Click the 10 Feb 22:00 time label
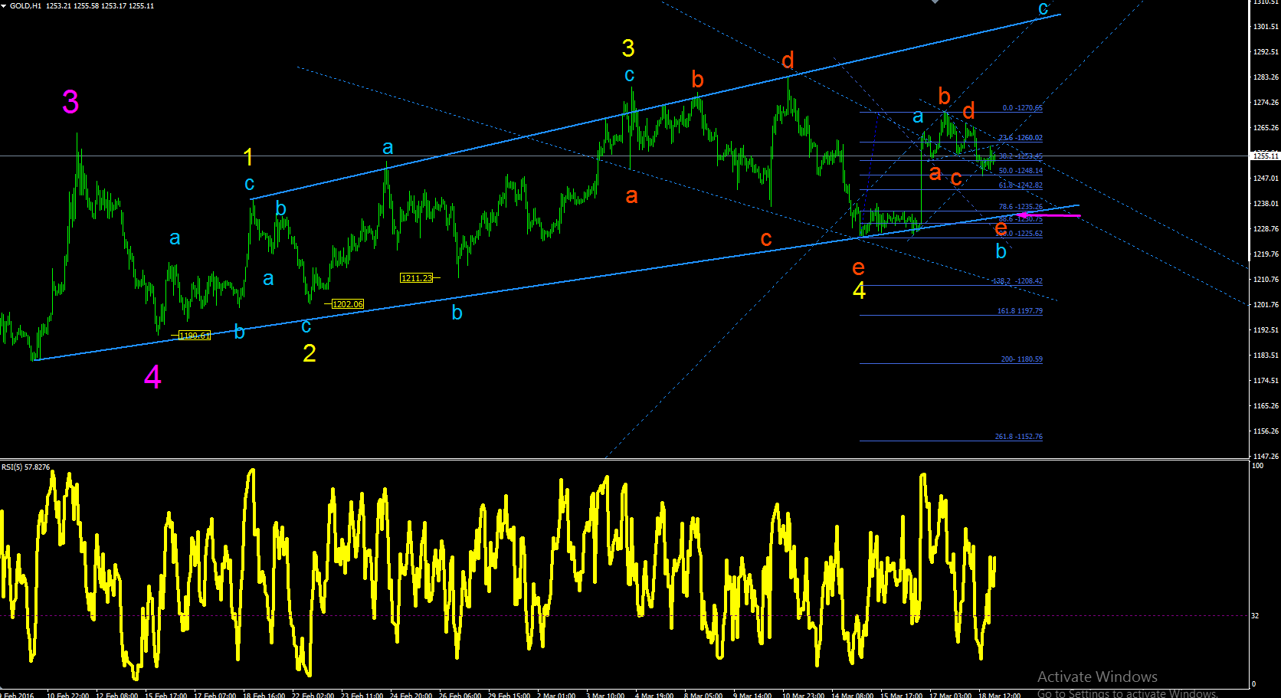This screenshot has width=1281, height=698. (67, 695)
